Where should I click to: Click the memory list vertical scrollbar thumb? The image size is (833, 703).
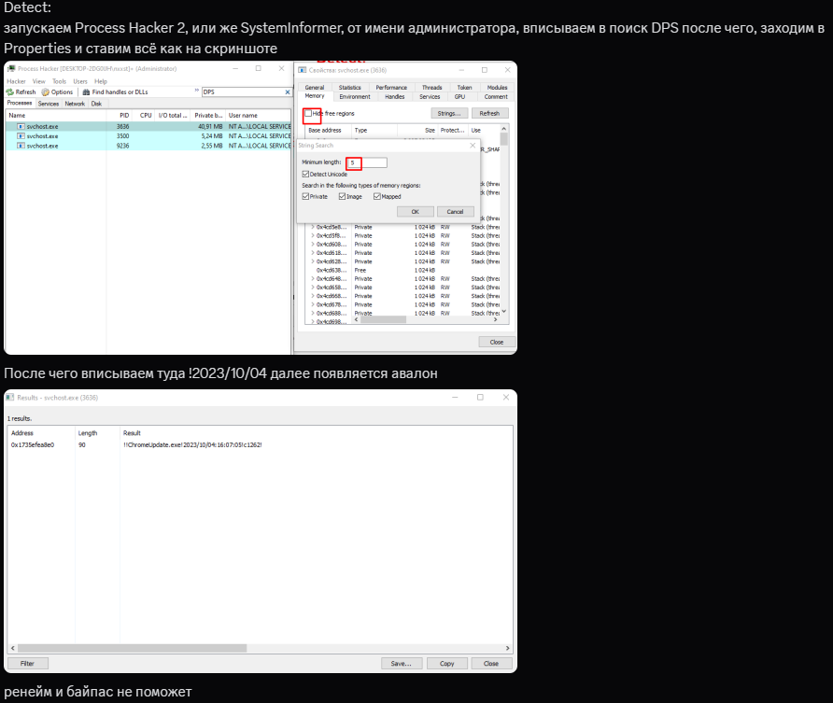tap(503, 139)
